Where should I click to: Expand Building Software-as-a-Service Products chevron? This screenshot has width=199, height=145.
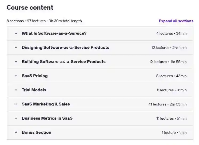(16, 62)
